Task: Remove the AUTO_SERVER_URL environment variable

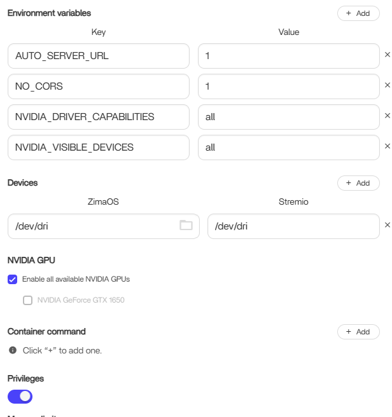Action: 387,55
